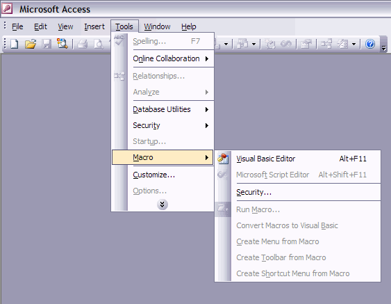Click the Macro menu item
The width and height of the screenshot is (391, 304).
coord(163,157)
